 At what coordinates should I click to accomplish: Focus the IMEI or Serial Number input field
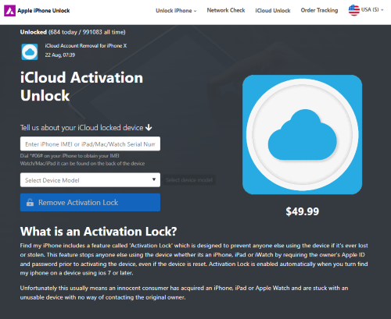(90, 144)
